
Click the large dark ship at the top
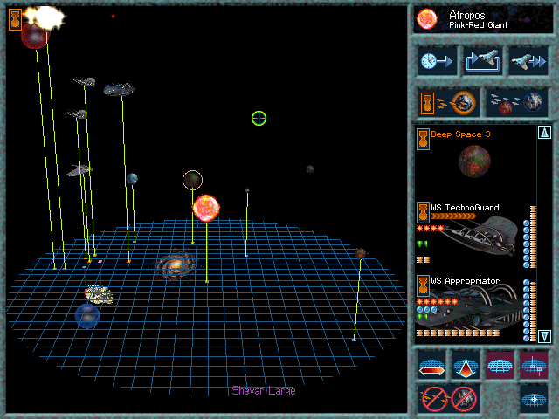pos(119,89)
